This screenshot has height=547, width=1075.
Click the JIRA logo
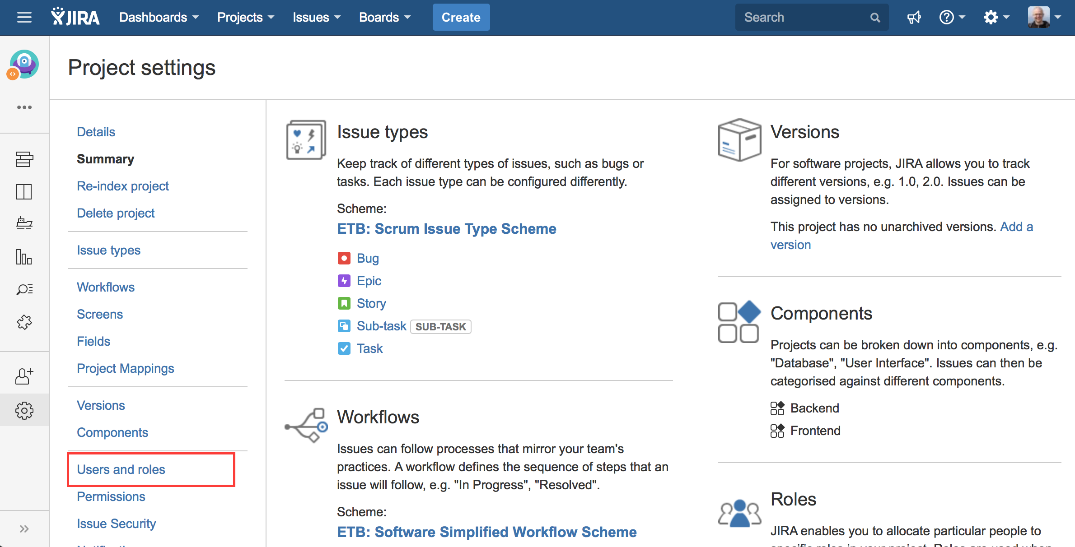coord(75,17)
